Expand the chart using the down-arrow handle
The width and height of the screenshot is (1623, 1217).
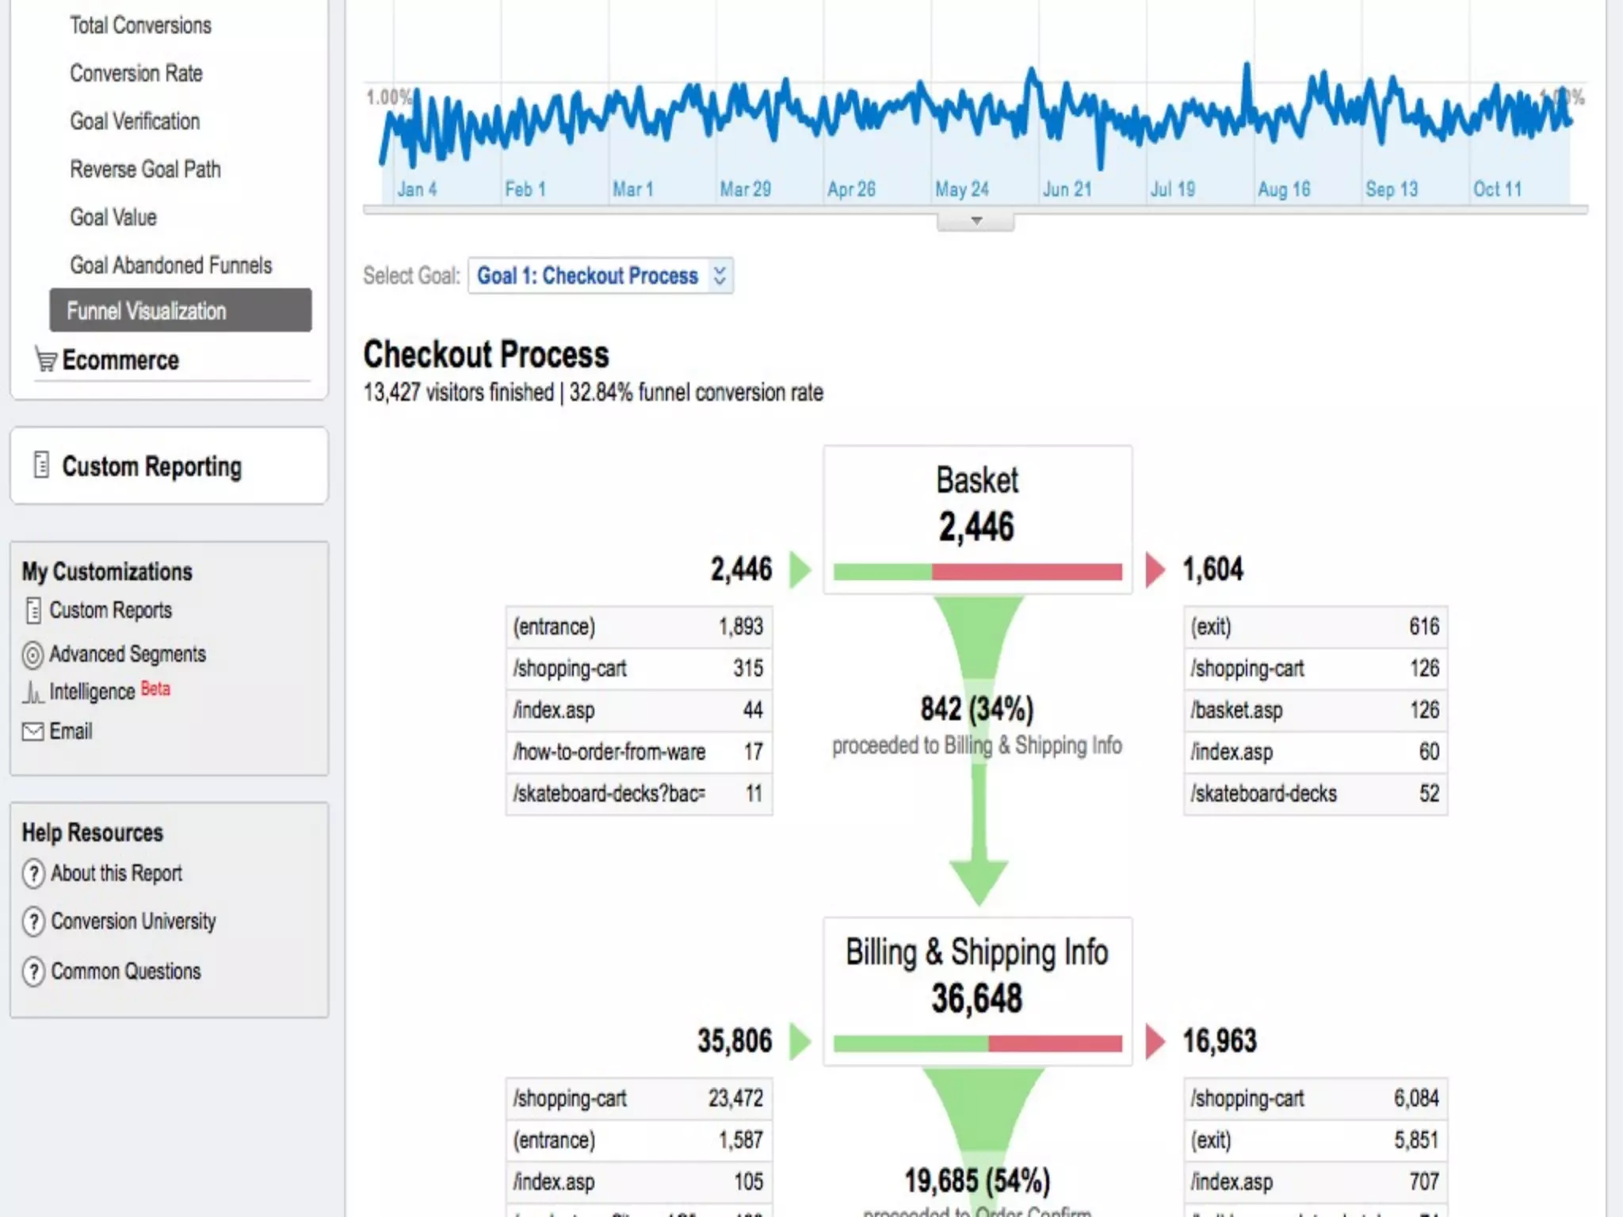976,221
